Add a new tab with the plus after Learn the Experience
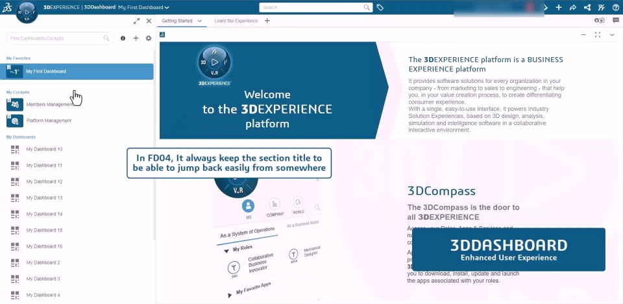The width and height of the screenshot is (623, 304). [267, 21]
